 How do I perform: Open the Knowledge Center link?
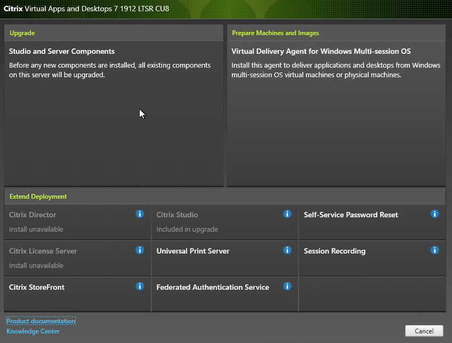coord(33,331)
